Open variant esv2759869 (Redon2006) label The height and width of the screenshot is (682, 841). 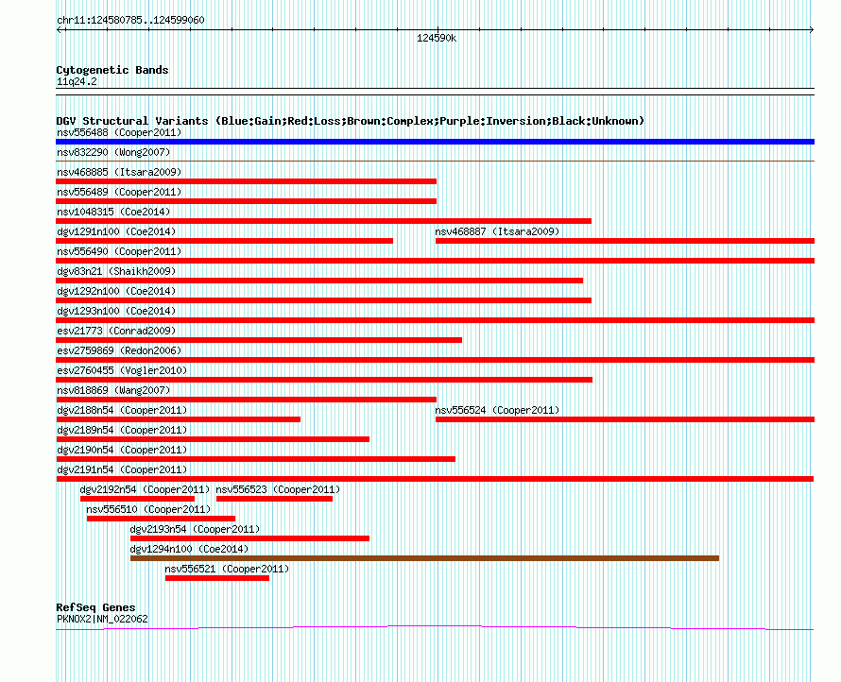(119, 350)
